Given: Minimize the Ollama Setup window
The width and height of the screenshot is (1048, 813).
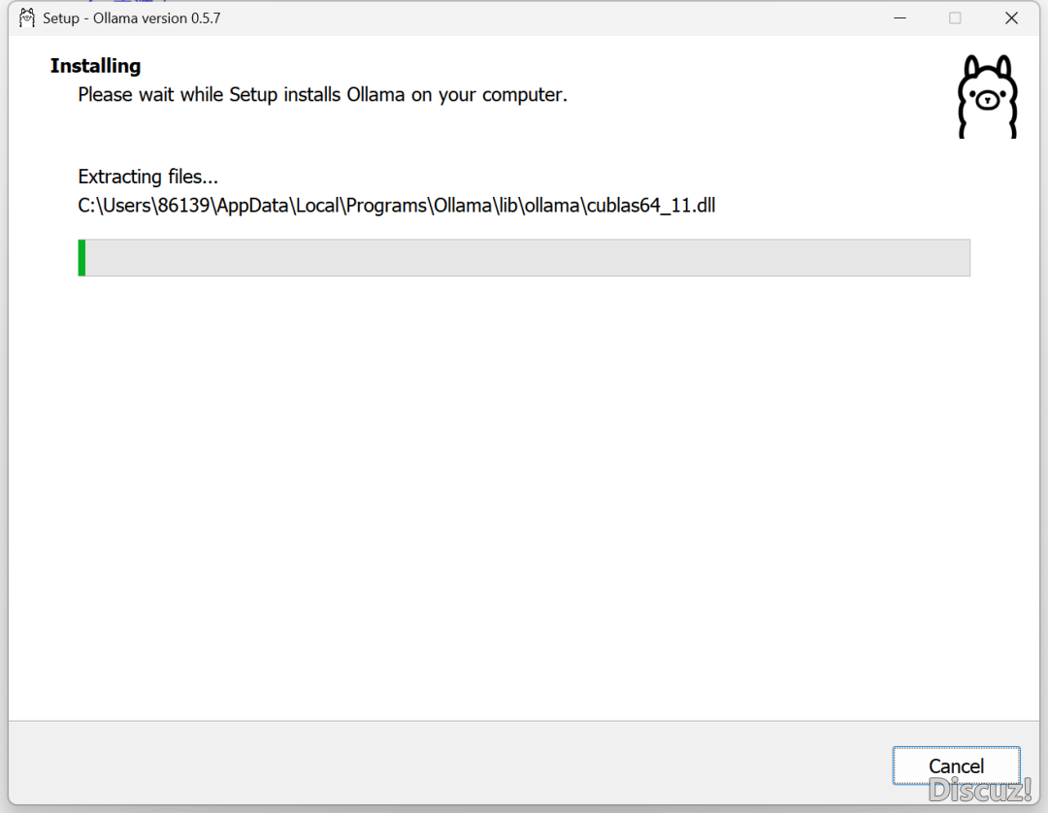Looking at the screenshot, I should [x=900, y=18].
